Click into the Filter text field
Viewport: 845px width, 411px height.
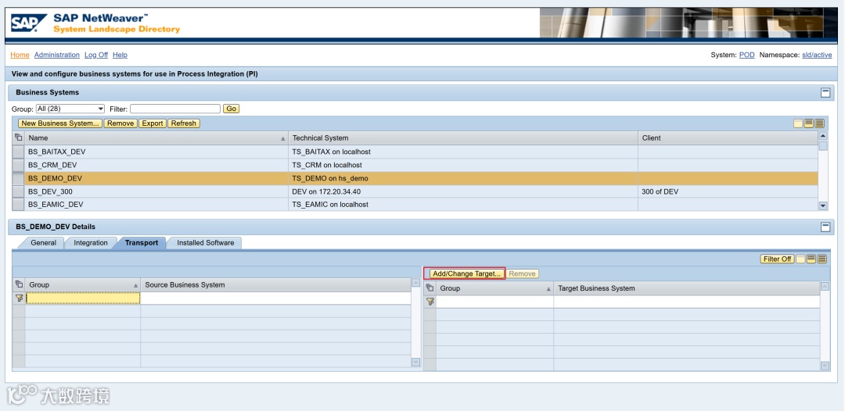pos(175,109)
